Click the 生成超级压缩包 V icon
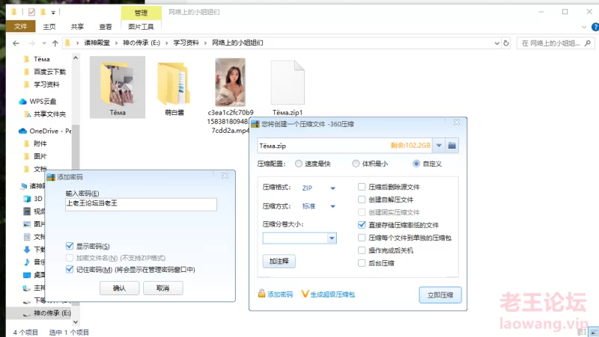 point(305,294)
